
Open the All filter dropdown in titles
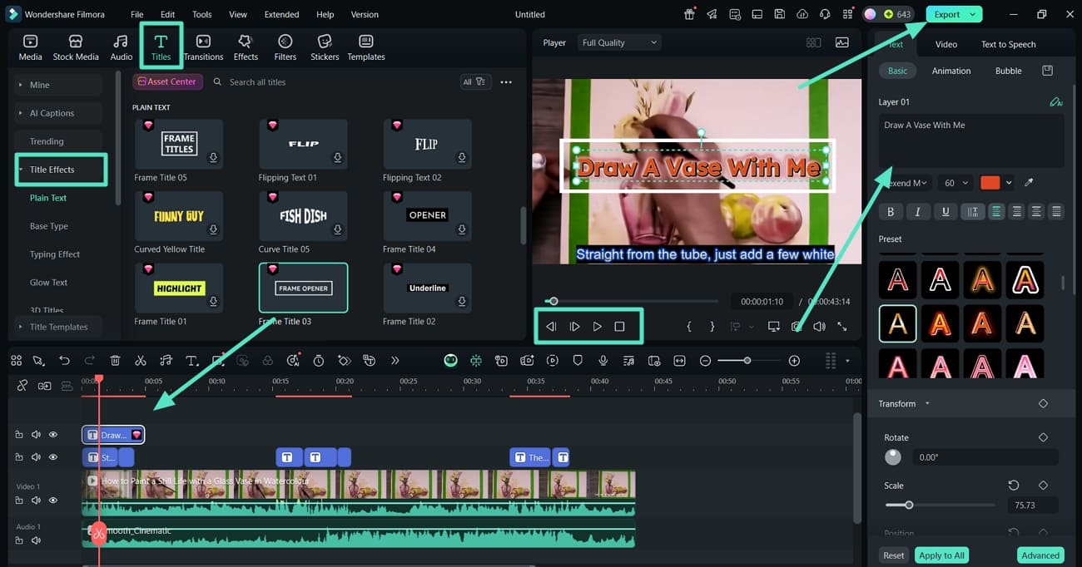475,81
